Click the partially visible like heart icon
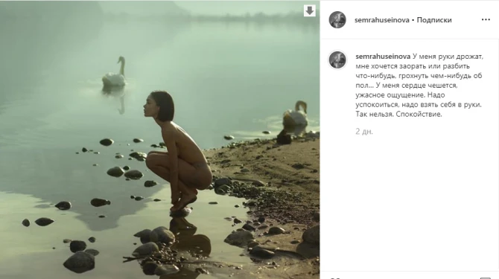This screenshot has width=499, height=279. coord(334,278)
